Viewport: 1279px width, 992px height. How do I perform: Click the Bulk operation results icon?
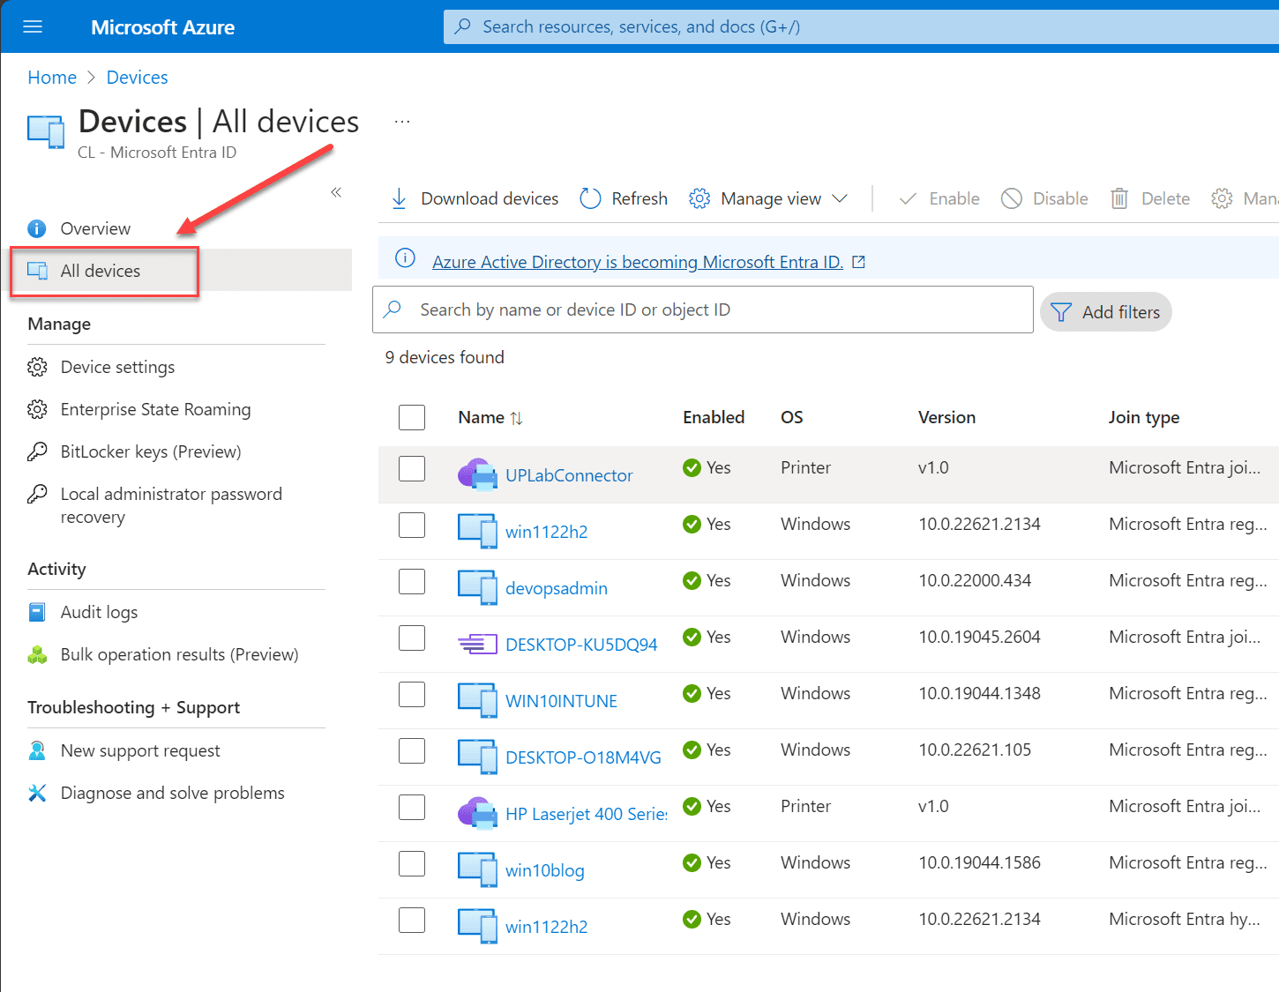coord(37,654)
